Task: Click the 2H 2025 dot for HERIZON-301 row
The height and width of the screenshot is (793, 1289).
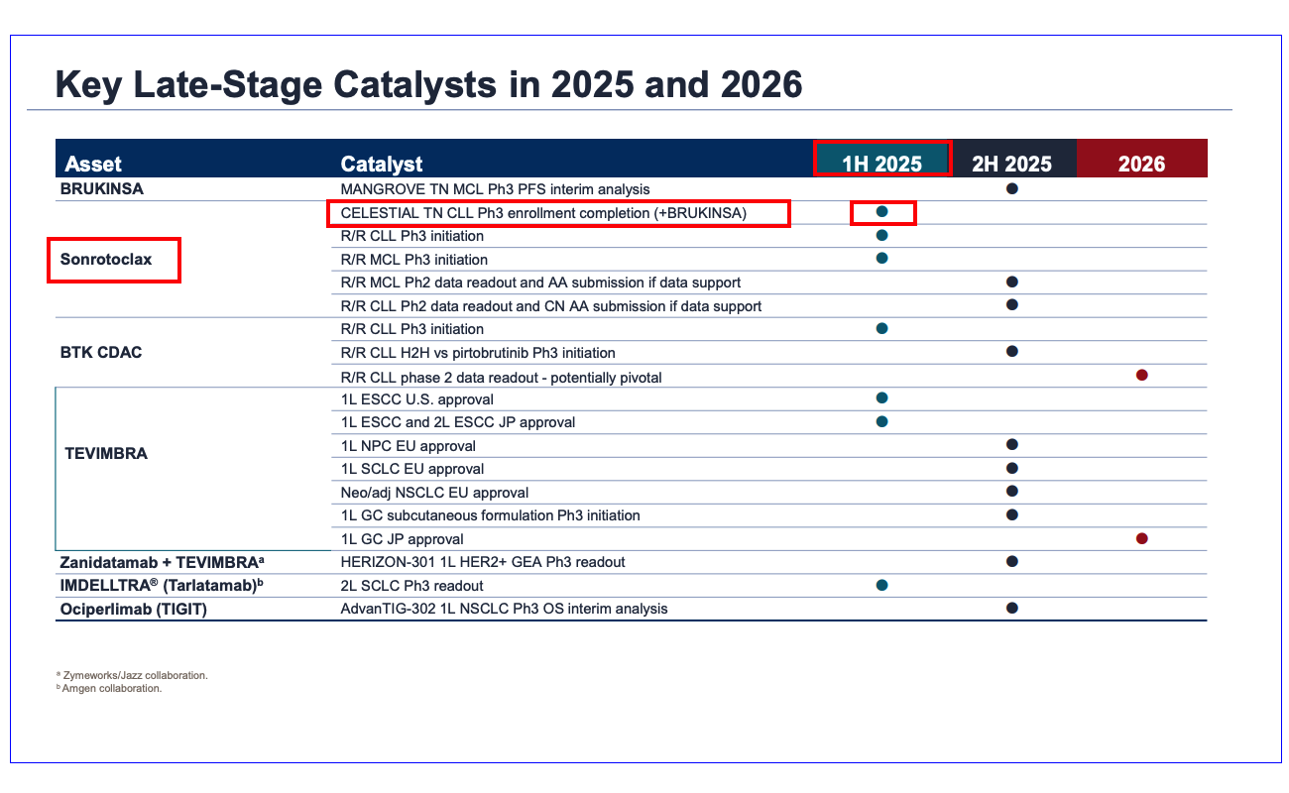Action: click(1012, 561)
